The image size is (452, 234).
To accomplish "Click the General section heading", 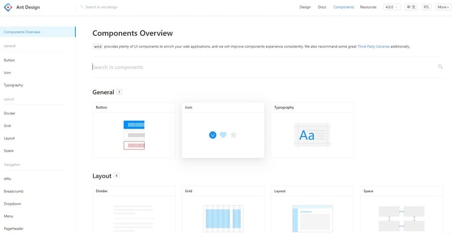I will 103,92.
